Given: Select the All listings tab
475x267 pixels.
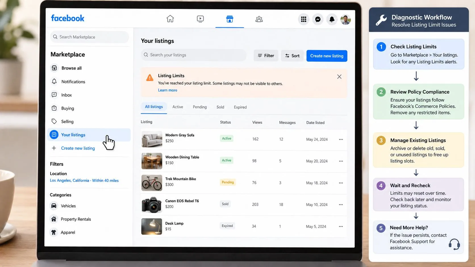Looking at the screenshot, I should pyautogui.click(x=154, y=107).
